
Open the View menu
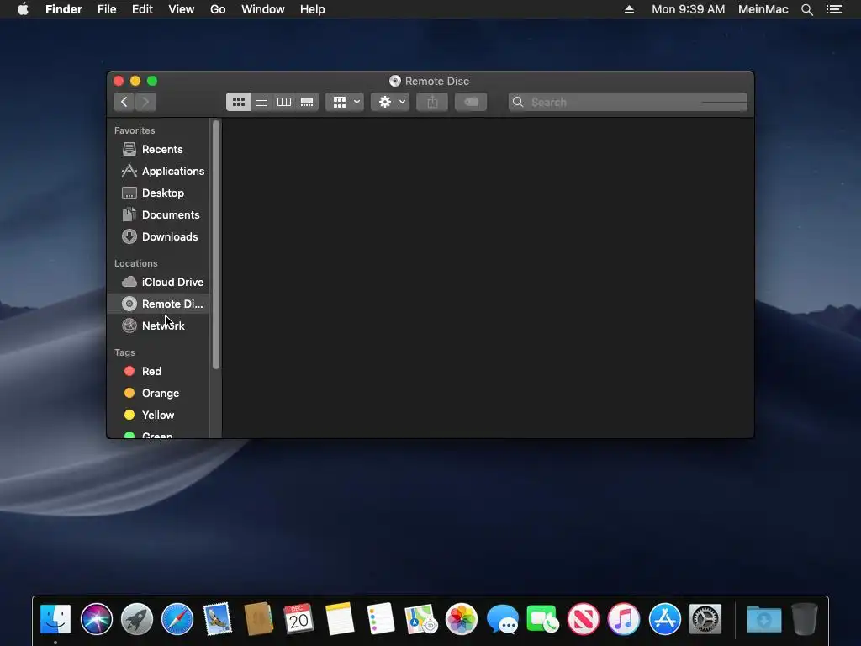tap(182, 9)
